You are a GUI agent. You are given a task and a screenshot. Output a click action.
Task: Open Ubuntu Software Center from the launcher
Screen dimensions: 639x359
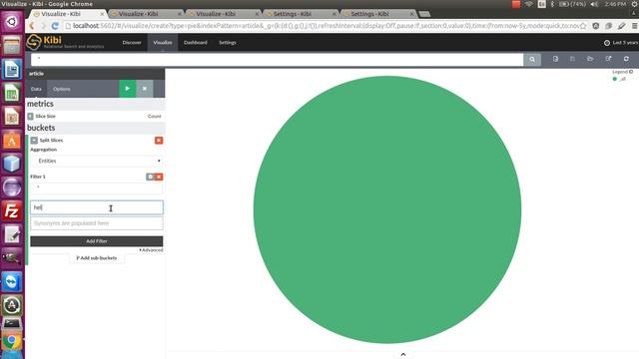tap(12, 140)
